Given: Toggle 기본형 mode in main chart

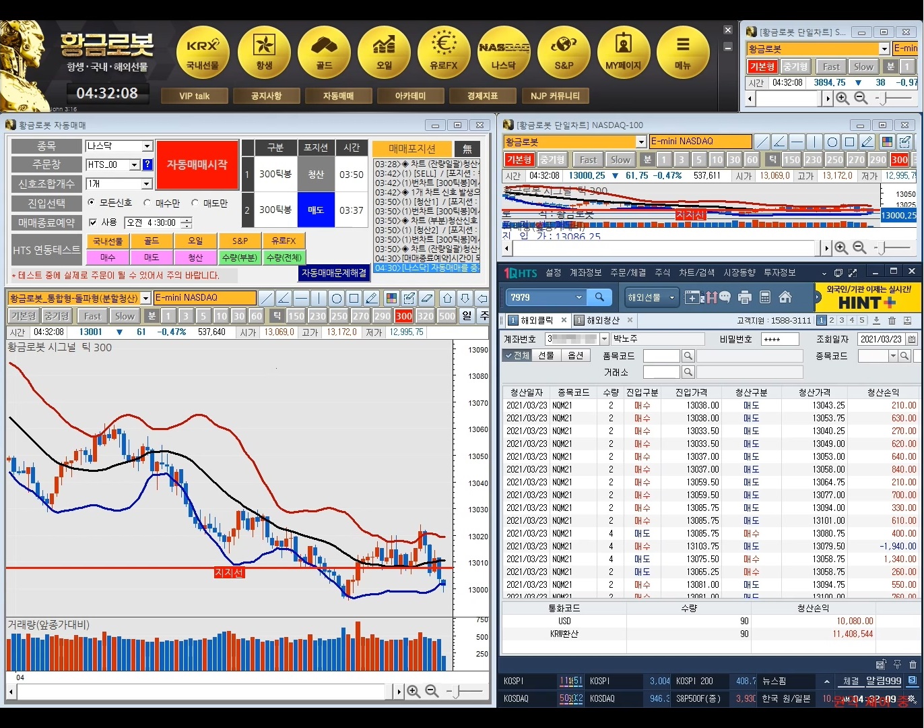Looking at the screenshot, I should pyautogui.click(x=24, y=315).
